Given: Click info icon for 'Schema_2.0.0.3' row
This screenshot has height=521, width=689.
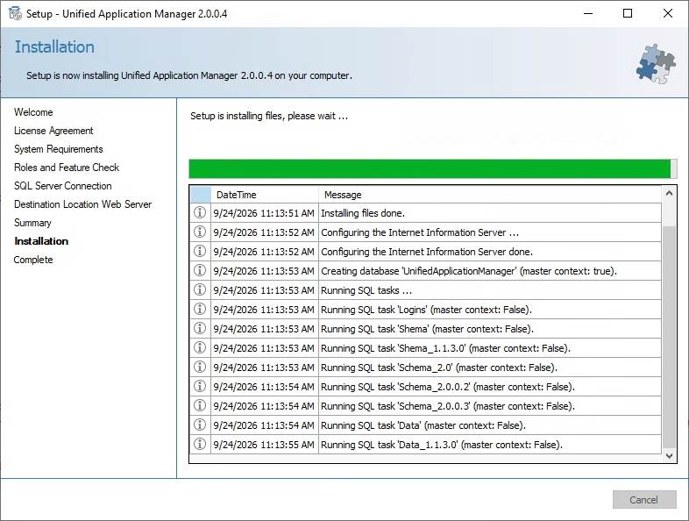Looking at the screenshot, I should [200, 406].
